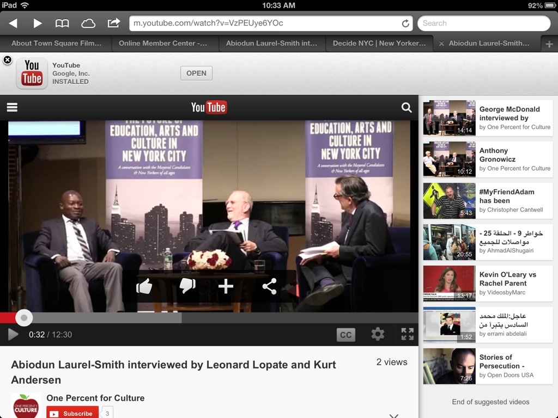Toggle closed captions CC button
The width and height of the screenshot is (558, 418).
coord(345,335)
